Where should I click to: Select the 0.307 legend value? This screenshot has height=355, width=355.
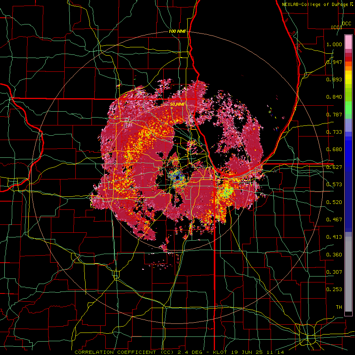[x=334, y=272]
